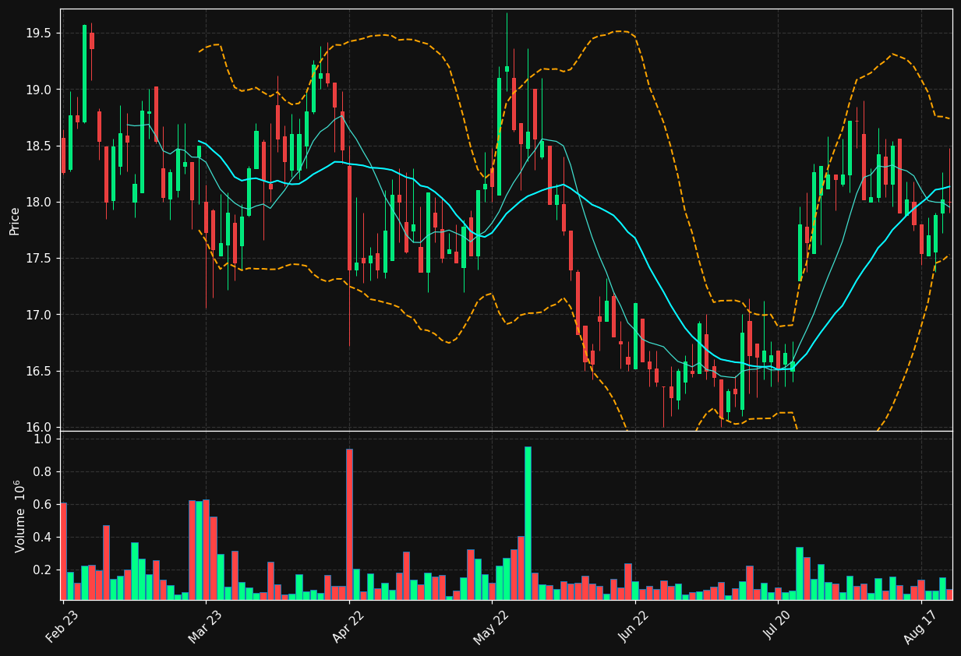This screenshot has height=656, width=961.
Task: Click the Aug 17 date label
Action: (920, 627)
